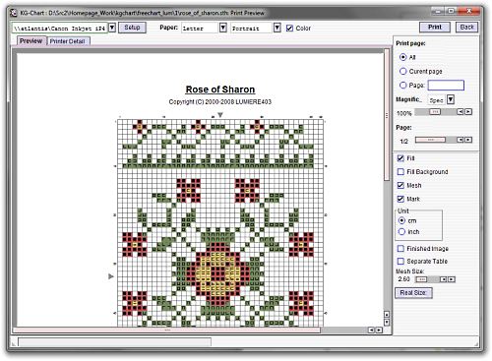Decrease mesh size with left arrow
This screenshot has height=361, width=492.
pyautogui.click(x=444, y=279)
